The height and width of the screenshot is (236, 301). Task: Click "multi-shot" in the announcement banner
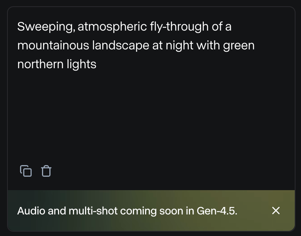[93, 211]
